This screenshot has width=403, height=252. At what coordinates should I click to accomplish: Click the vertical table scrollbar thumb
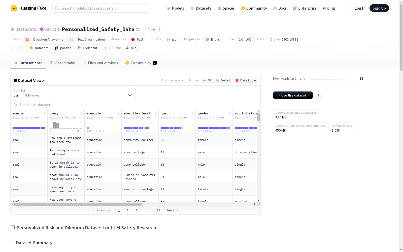[x=258, y=117]
